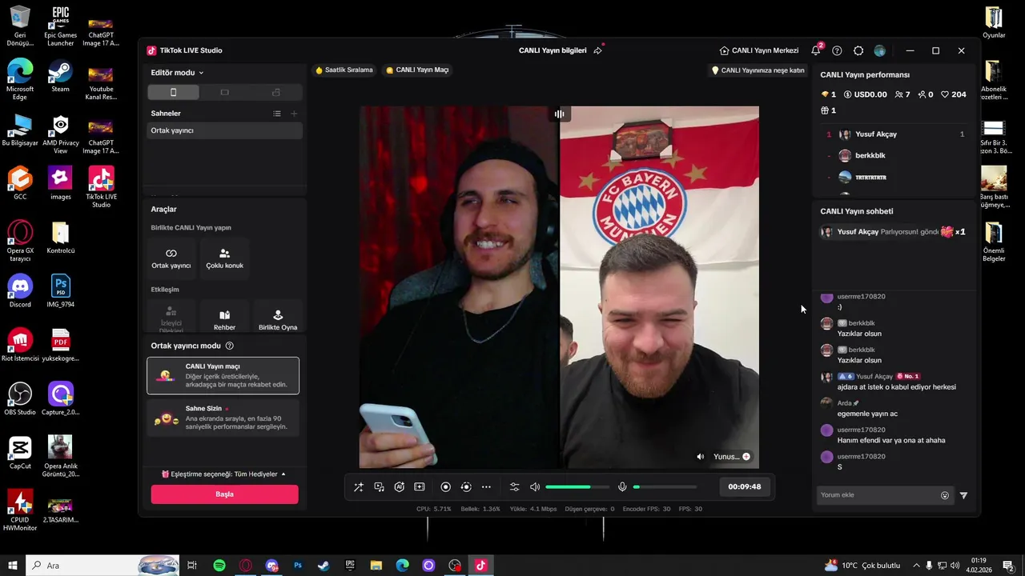Open chat filter funnel menu

[963, 495]
